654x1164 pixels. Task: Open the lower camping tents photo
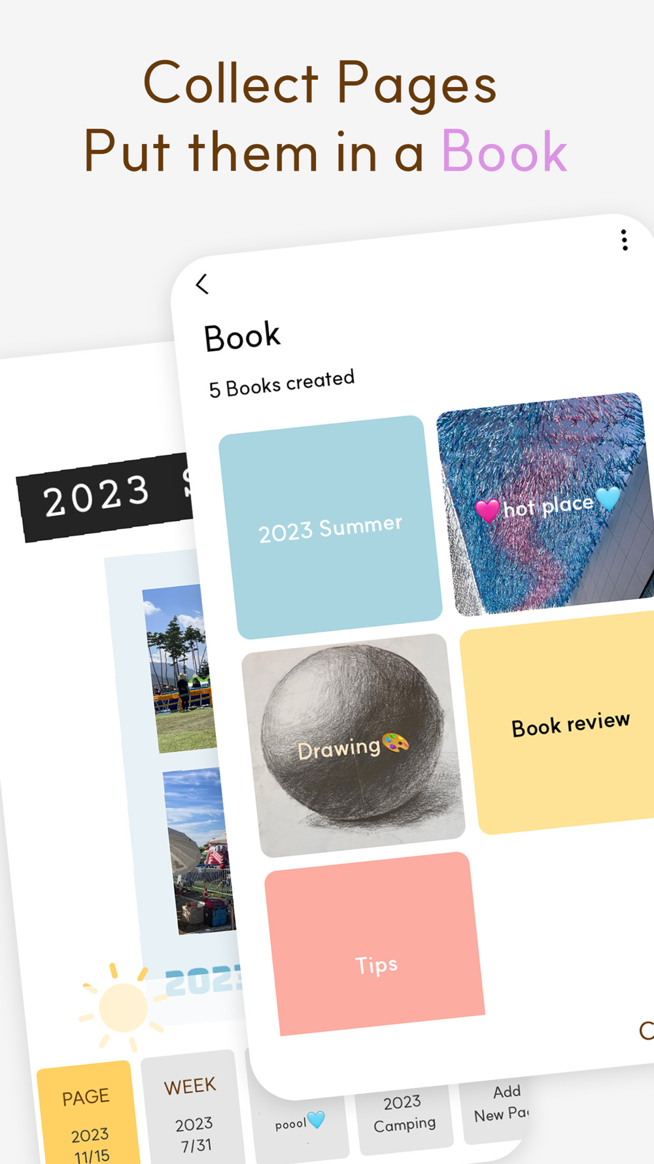pos(199,850)
